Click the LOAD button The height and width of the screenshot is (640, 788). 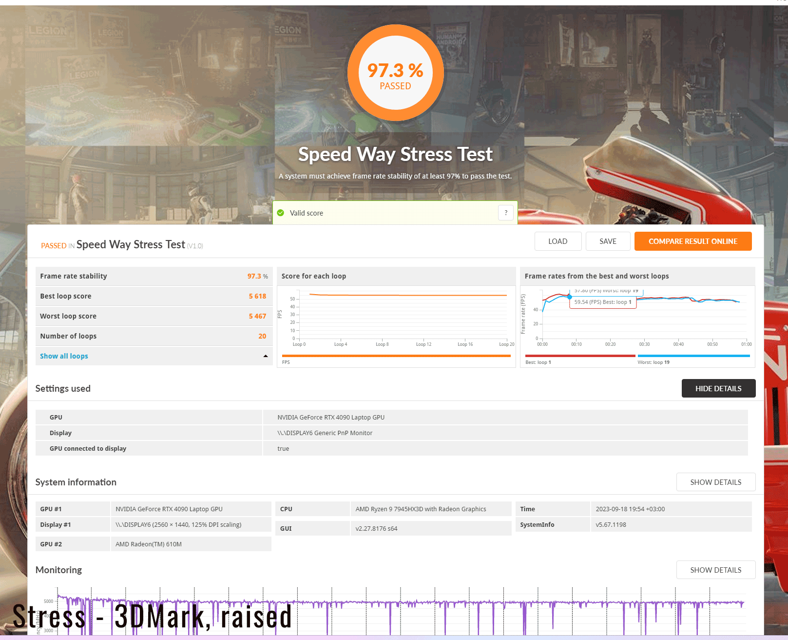coord(558,241)
